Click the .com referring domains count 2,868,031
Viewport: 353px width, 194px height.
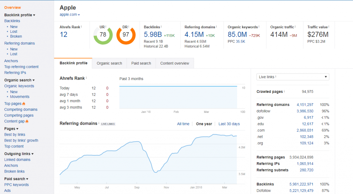point(305,130)
